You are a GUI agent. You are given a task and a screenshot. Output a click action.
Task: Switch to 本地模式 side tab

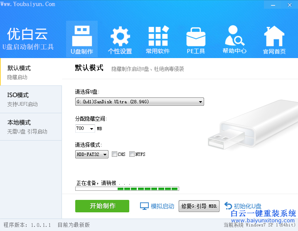click(31, 127)
